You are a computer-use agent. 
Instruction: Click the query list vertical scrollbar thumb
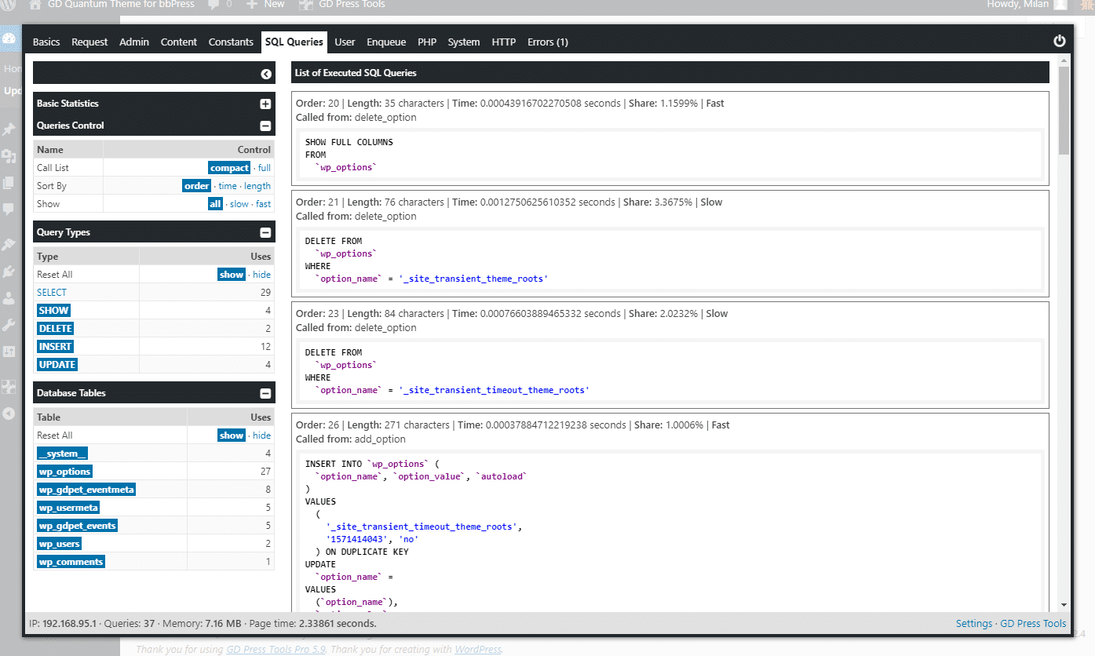[1064, 110]
